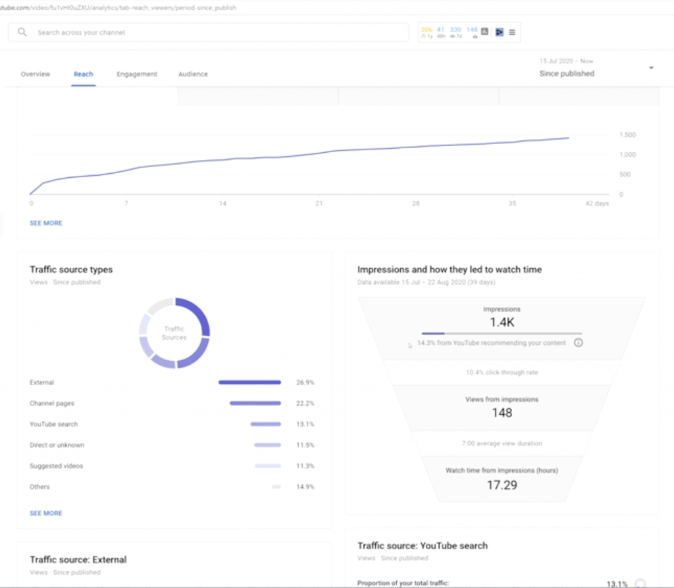Select the Others traffic row
The width and height of the screenshot is (674, 588).
click(x=172, y=487)
